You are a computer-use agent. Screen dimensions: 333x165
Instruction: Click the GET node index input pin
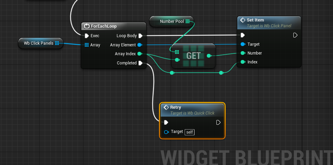pos(177,60)
